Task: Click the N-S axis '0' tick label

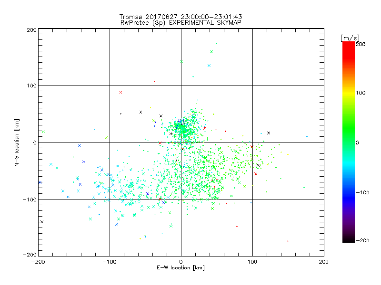Action: (35, 142)
